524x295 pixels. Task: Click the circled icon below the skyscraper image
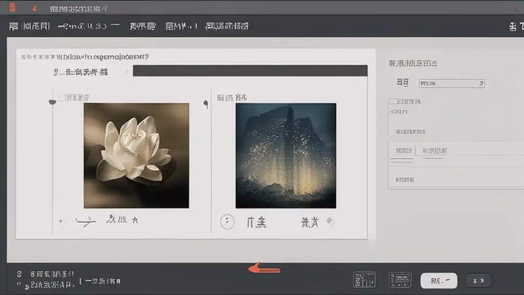227,221
